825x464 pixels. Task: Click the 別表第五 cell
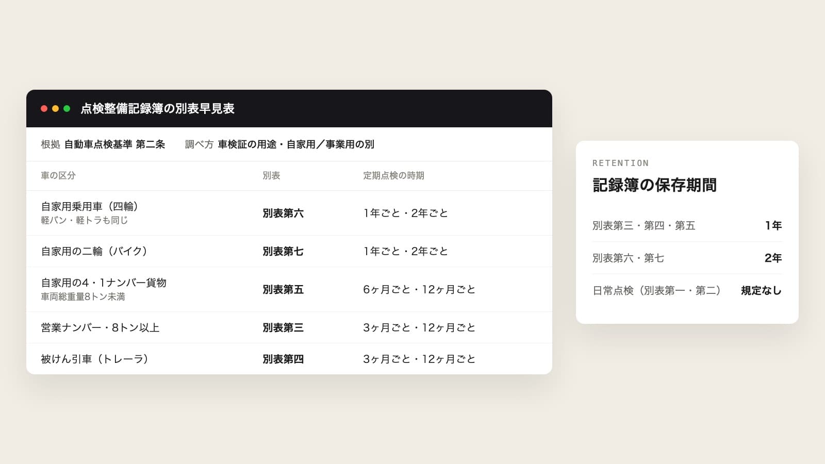pyautogui.click(x=283, y=289)
